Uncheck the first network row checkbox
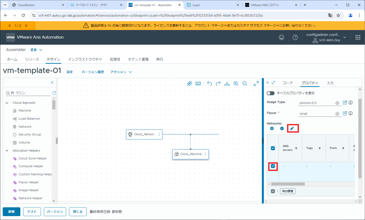The width and height of the screenshot is (365, 220). coord(273,166)
